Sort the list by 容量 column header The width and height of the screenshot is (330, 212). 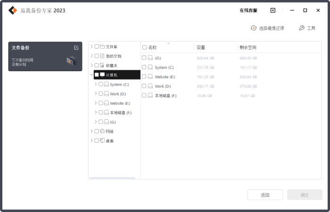tap(201, 48)
